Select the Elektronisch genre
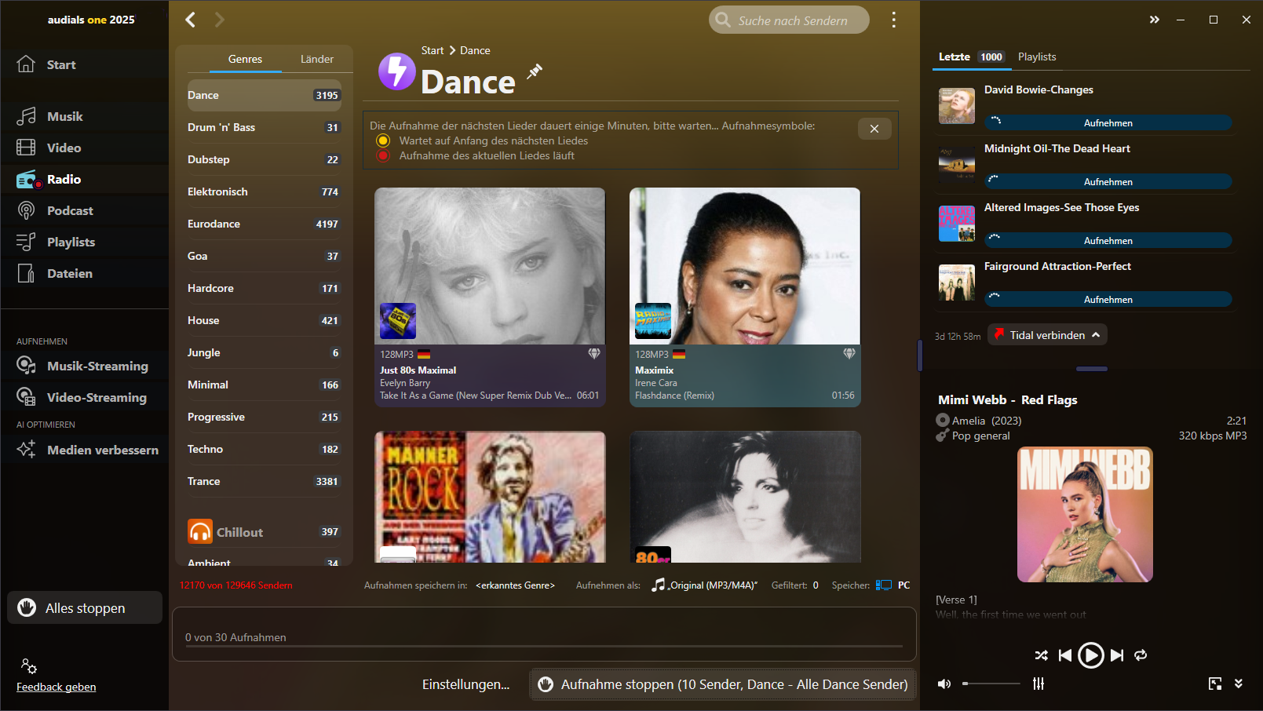 pyautogui.click(x=264, y=191)
